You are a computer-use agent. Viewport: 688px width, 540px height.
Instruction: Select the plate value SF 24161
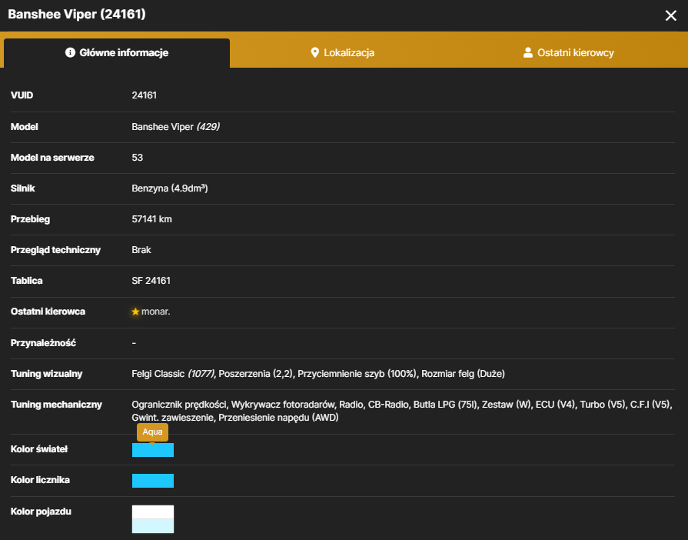coord(151,281)
